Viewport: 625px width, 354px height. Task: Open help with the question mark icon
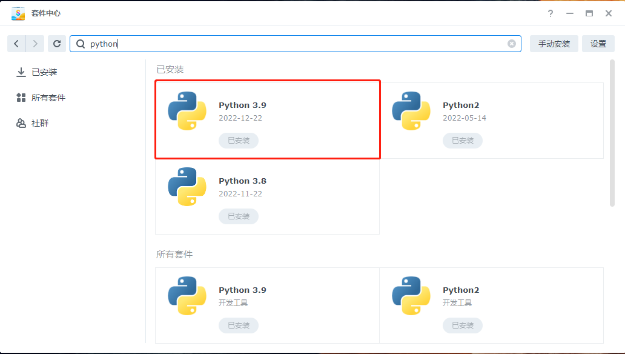551,13
